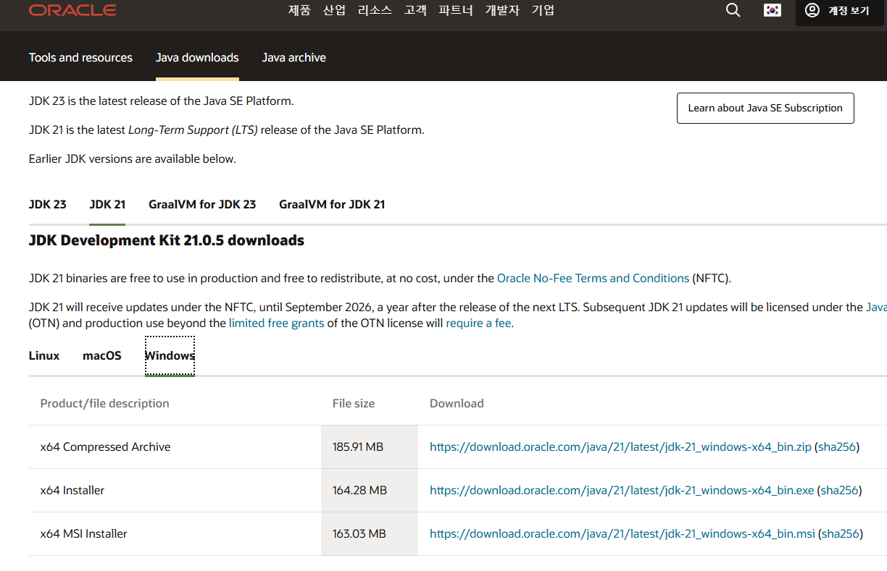Open the search magnifier icon
887x571 pixels.
733,10
